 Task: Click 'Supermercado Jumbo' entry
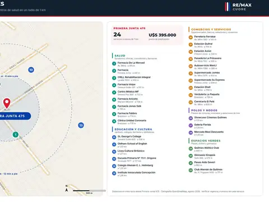[x=207, y=72]
